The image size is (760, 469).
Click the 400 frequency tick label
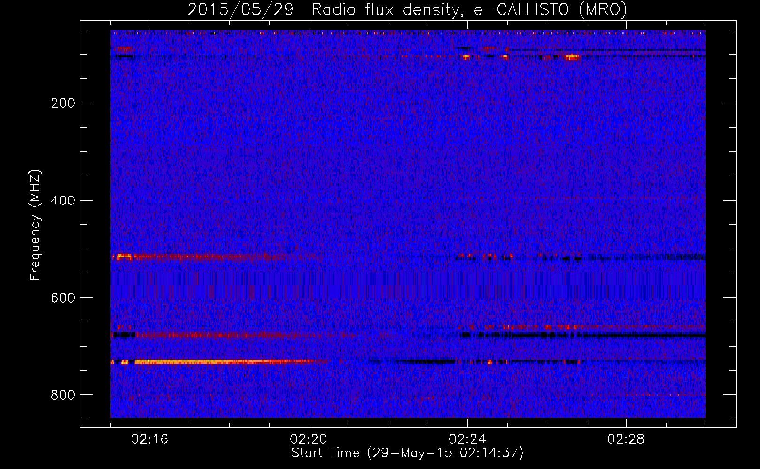(x=63, y=201)
